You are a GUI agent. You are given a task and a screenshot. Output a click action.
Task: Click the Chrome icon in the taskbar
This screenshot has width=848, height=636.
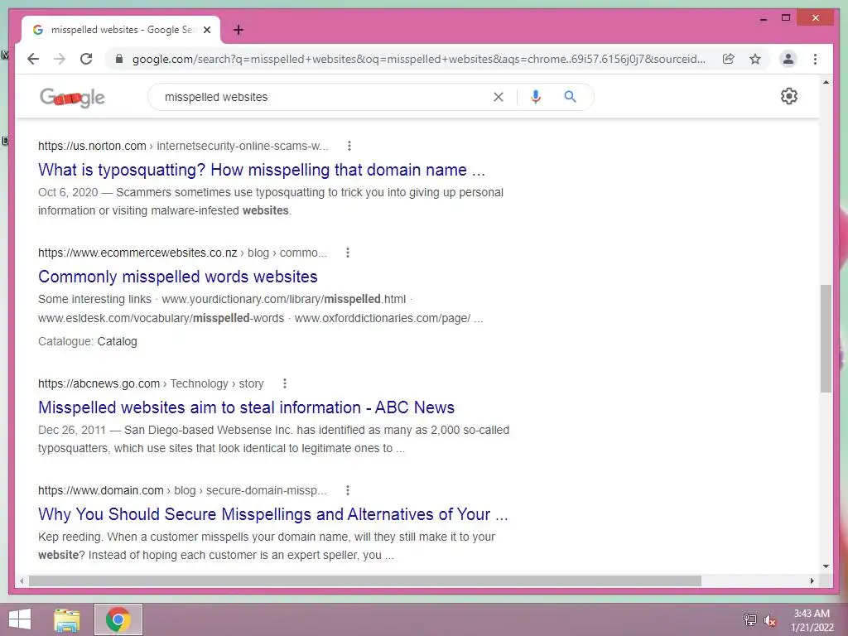click(x=118, y=619)
